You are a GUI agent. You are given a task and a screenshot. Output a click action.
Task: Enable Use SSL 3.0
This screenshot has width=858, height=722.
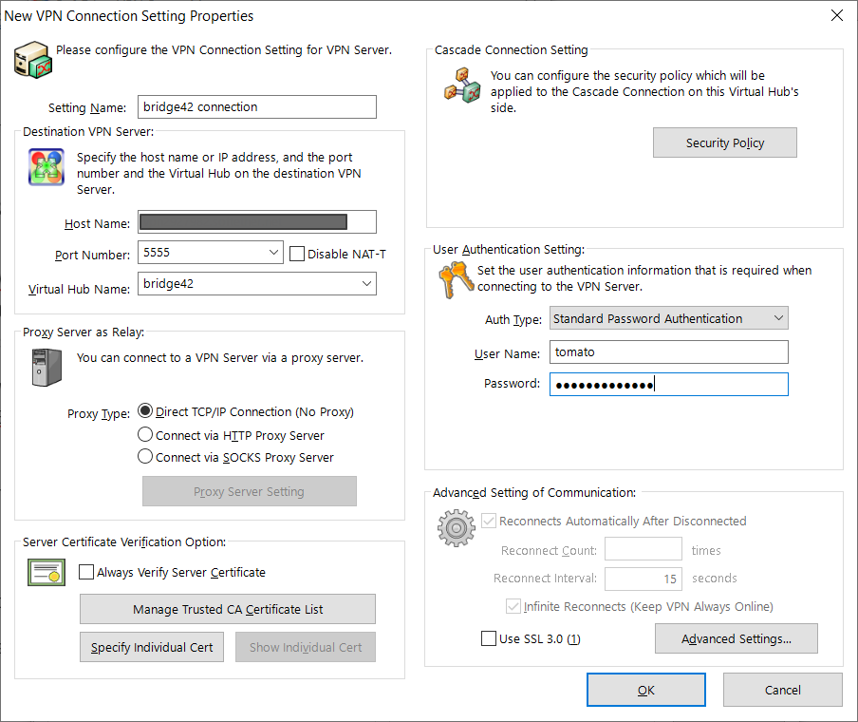pyautogui.click(x=489, y=638)
